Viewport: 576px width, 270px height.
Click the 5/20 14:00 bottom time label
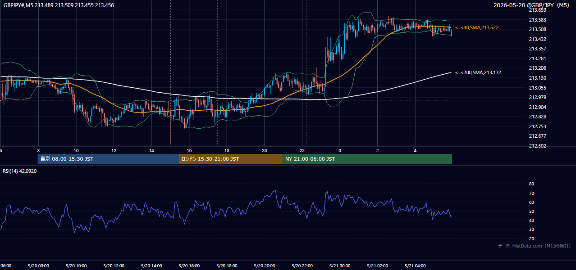pos(151,266)
